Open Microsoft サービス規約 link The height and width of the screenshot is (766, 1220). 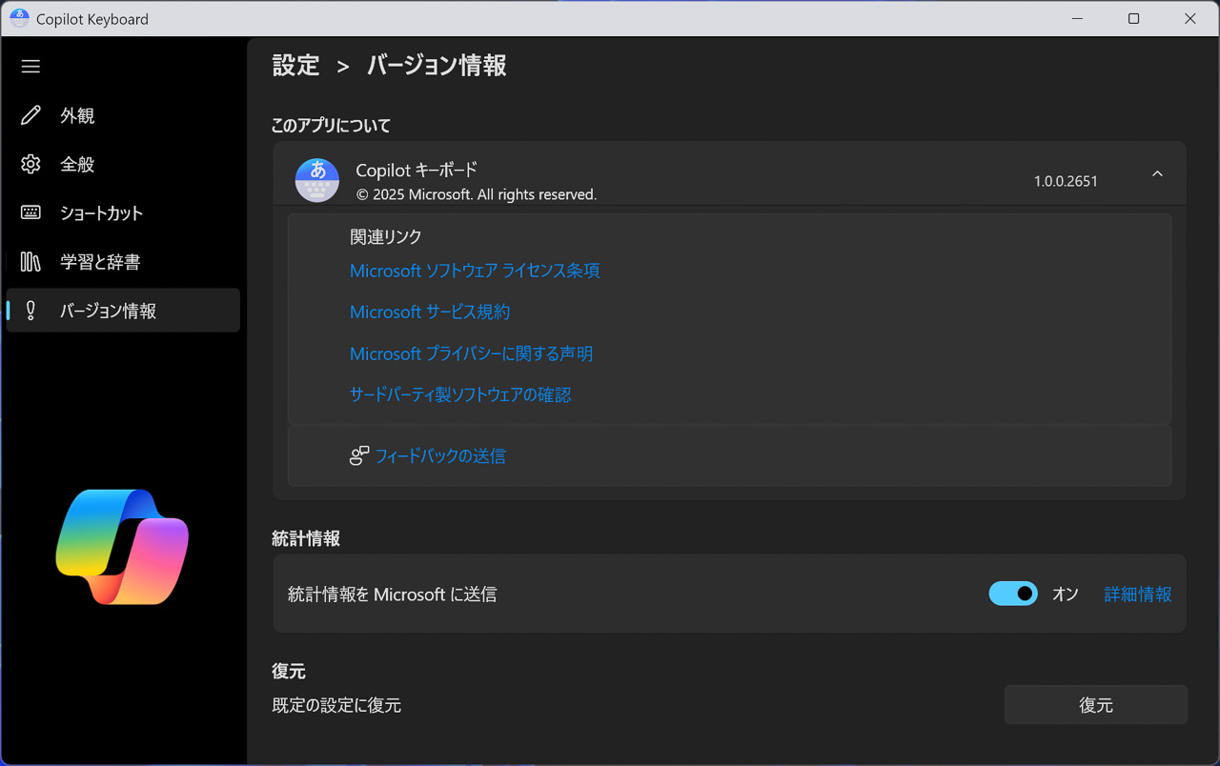point(430,312)
